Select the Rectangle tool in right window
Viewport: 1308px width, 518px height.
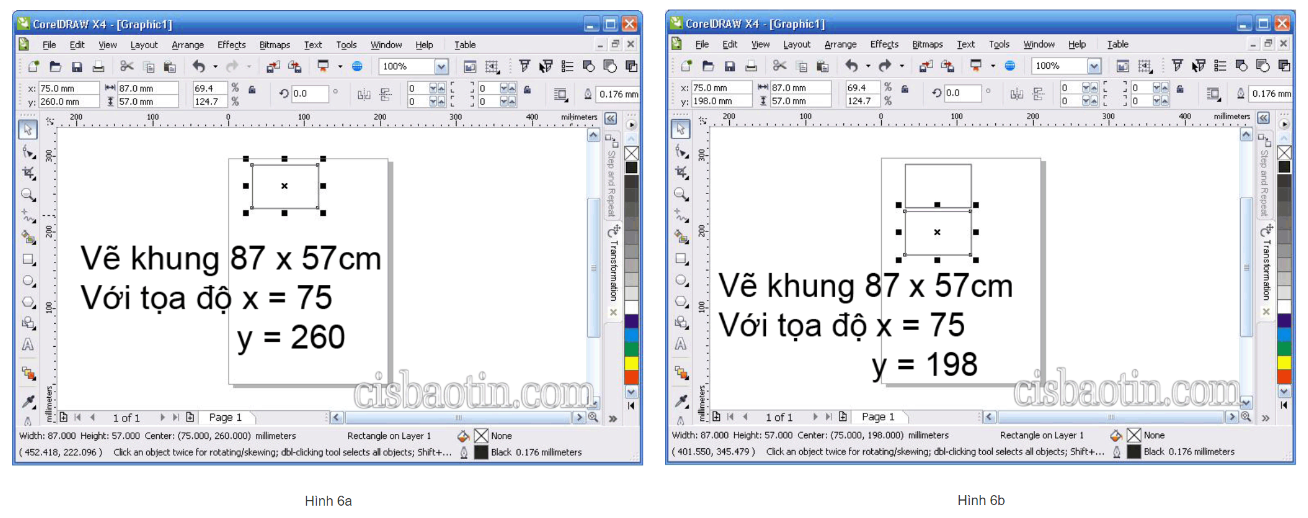coord(681,258)
